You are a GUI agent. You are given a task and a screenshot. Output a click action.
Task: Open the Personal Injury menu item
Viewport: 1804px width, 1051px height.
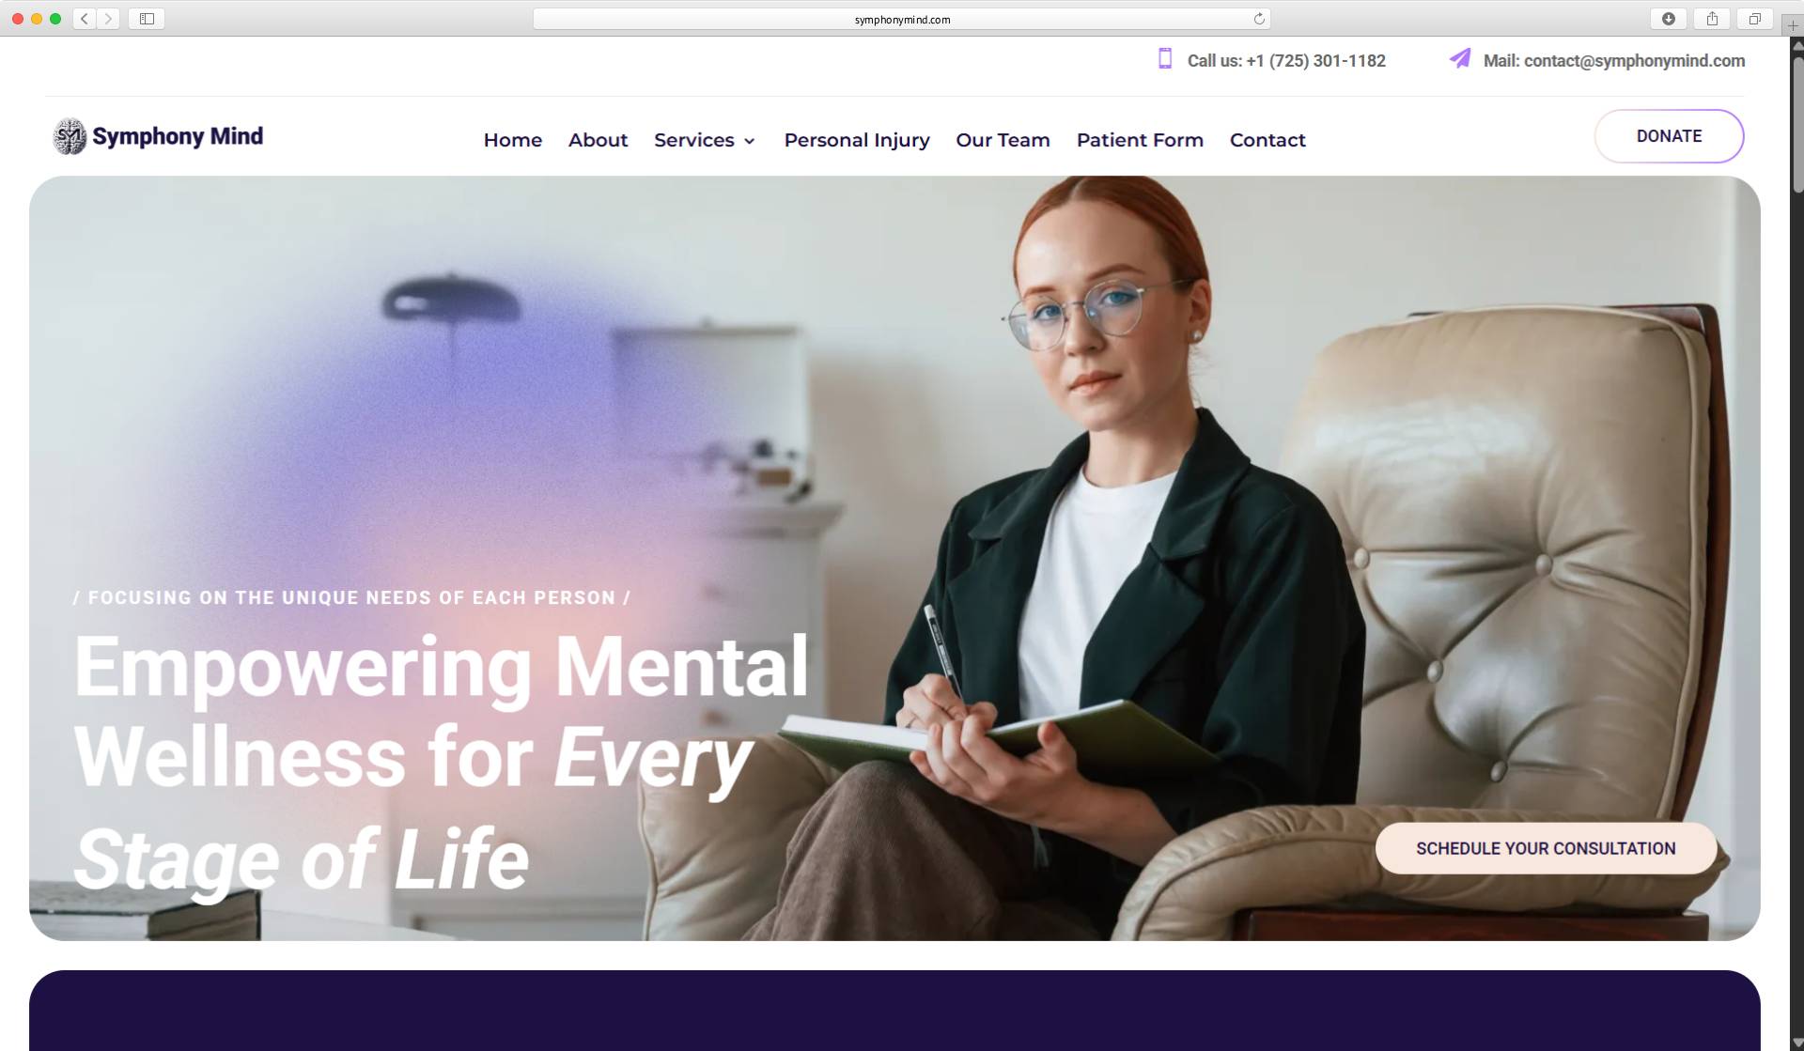tap(857, 140)
